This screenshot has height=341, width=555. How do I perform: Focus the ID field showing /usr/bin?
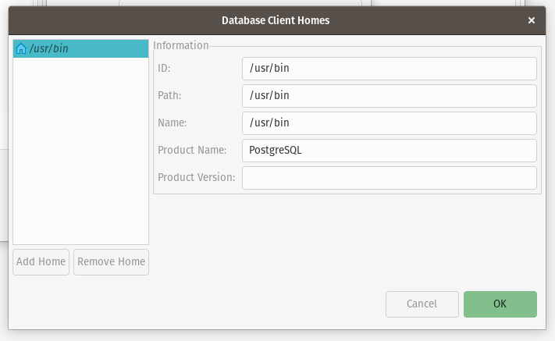[x=390, y=69]
